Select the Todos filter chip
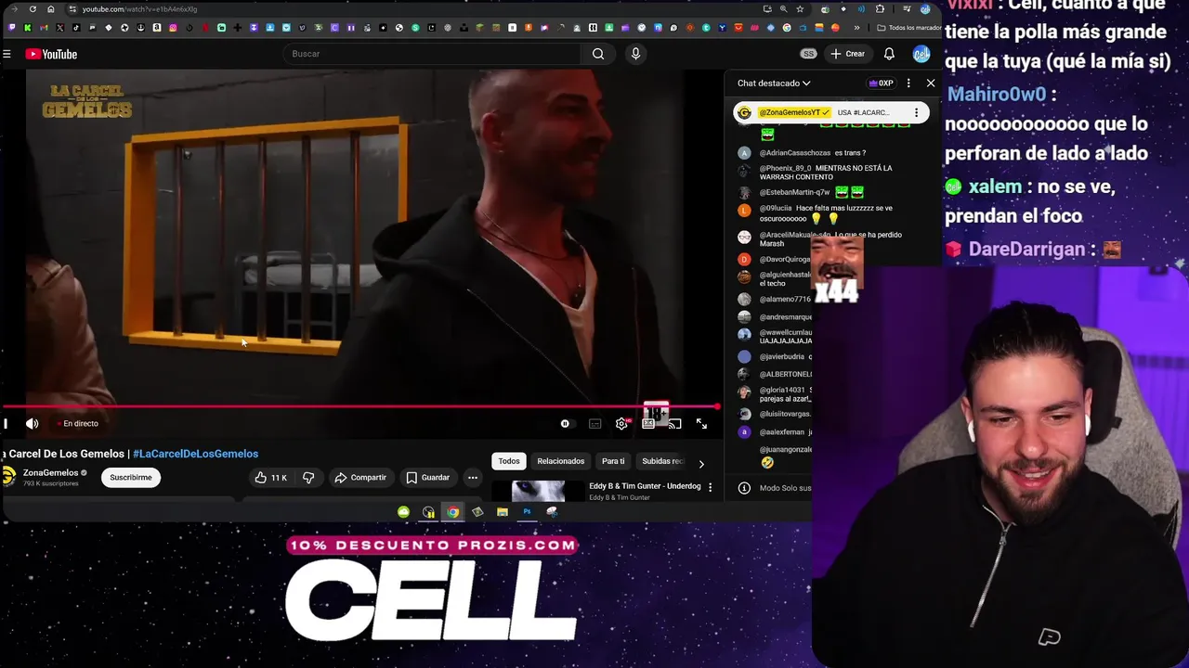1189x668 pixels. pos(509,461)
